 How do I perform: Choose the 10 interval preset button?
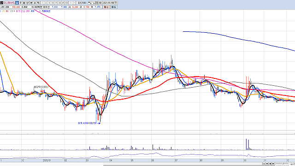53,3
